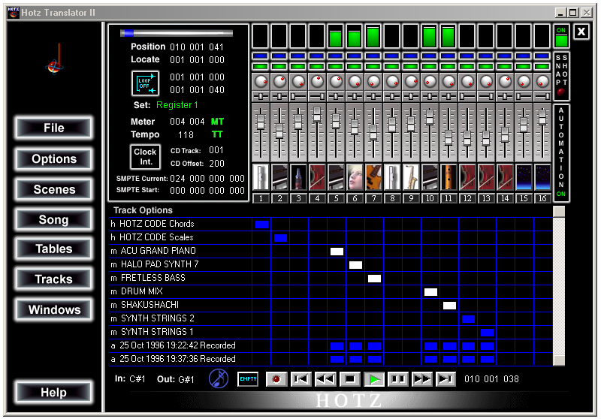Jump to start with the skip-back button
This screenshot has width=601, height=419.
pos(301,379)
